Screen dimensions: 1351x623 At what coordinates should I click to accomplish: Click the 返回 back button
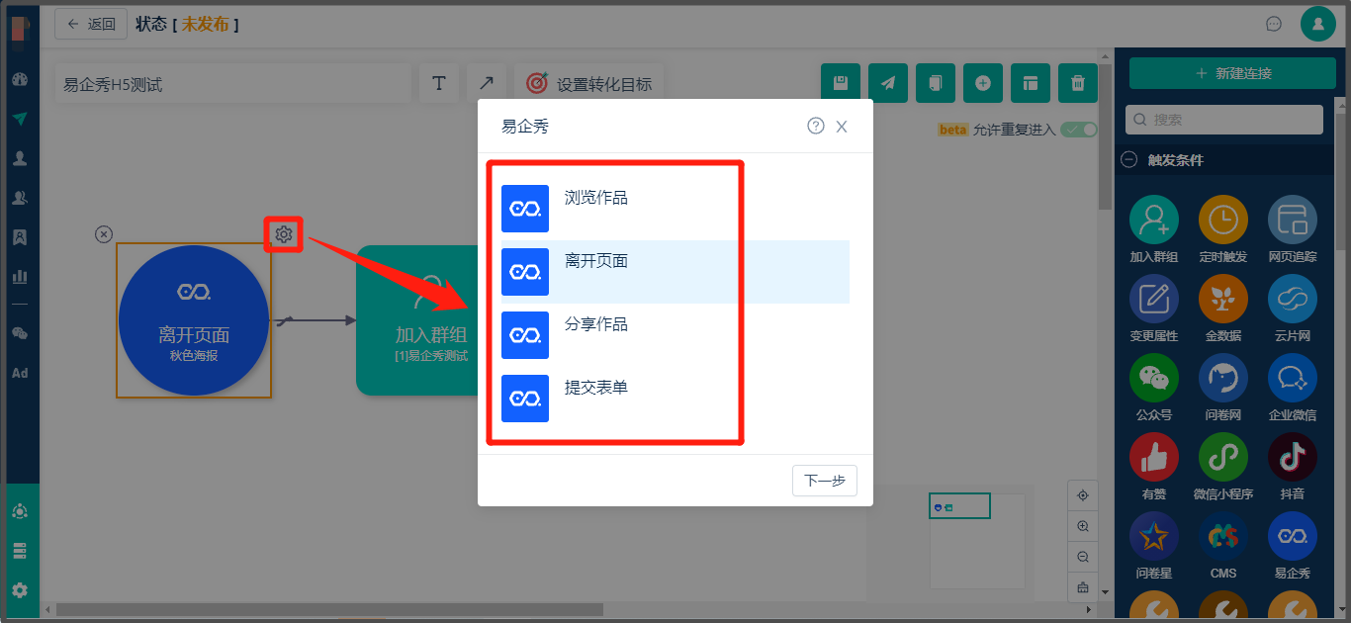coord(91,24)
